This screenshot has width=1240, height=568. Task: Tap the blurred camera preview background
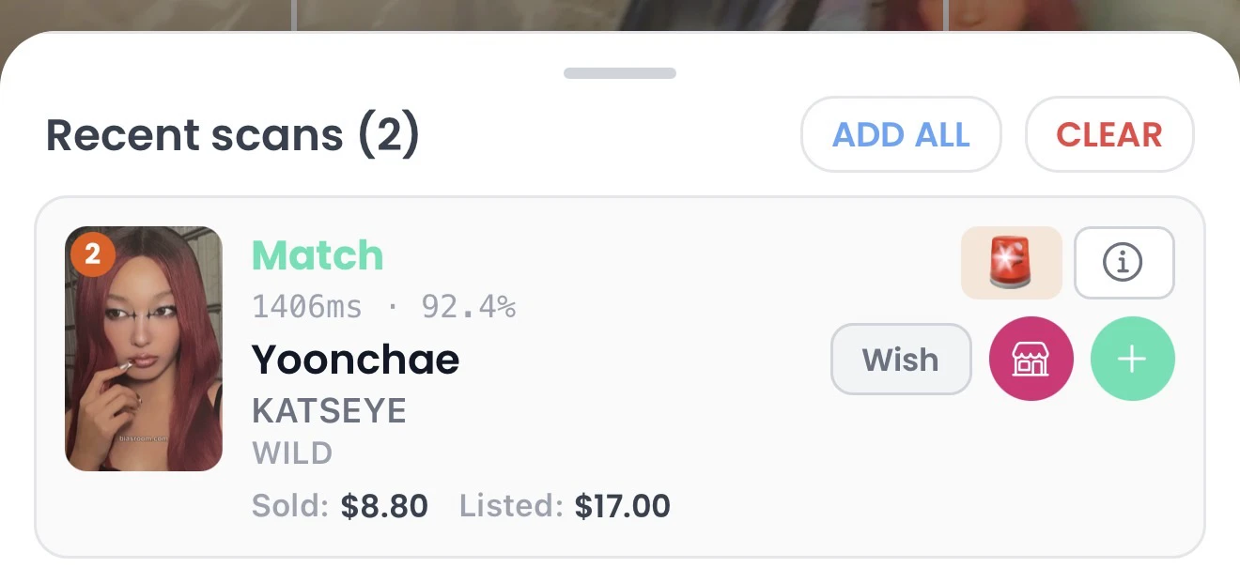[620, 16]
